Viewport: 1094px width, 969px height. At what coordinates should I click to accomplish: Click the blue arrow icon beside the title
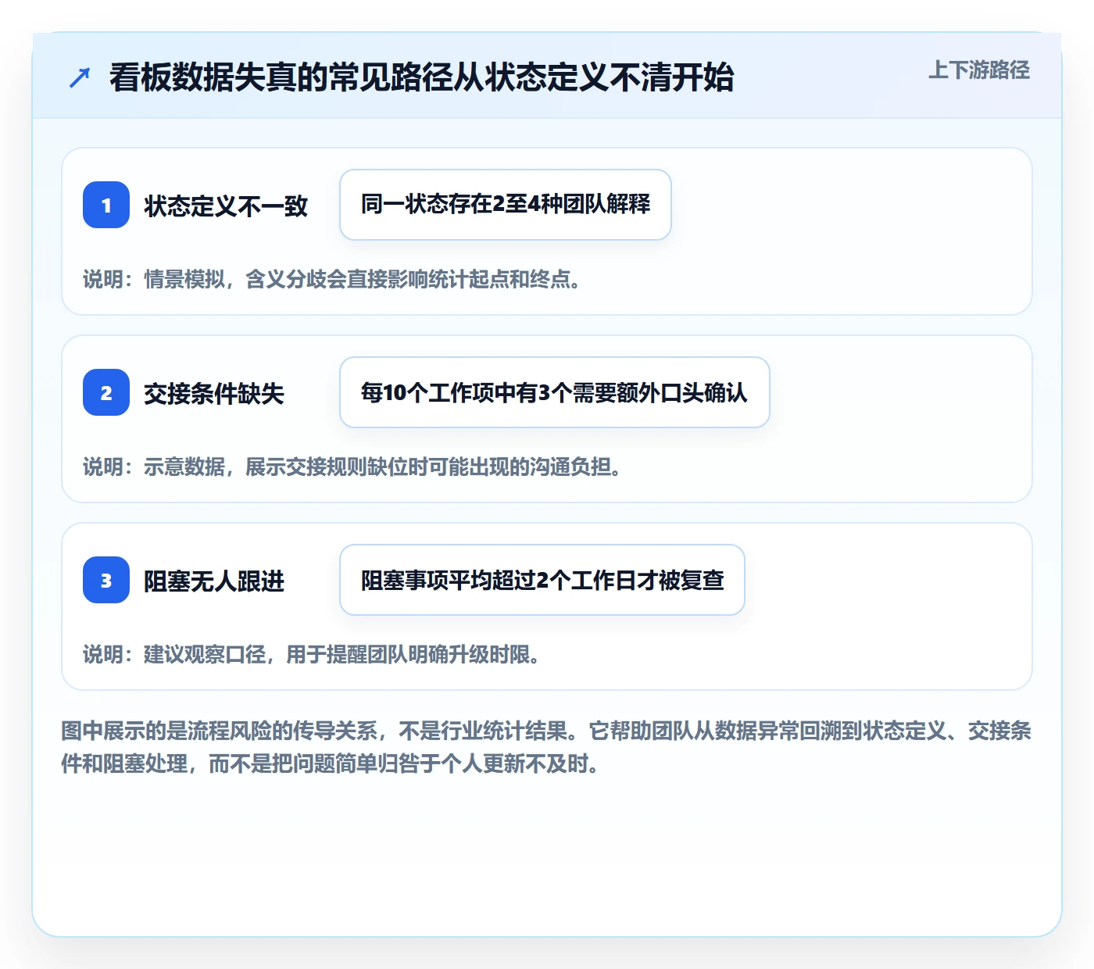click(80, 77)
